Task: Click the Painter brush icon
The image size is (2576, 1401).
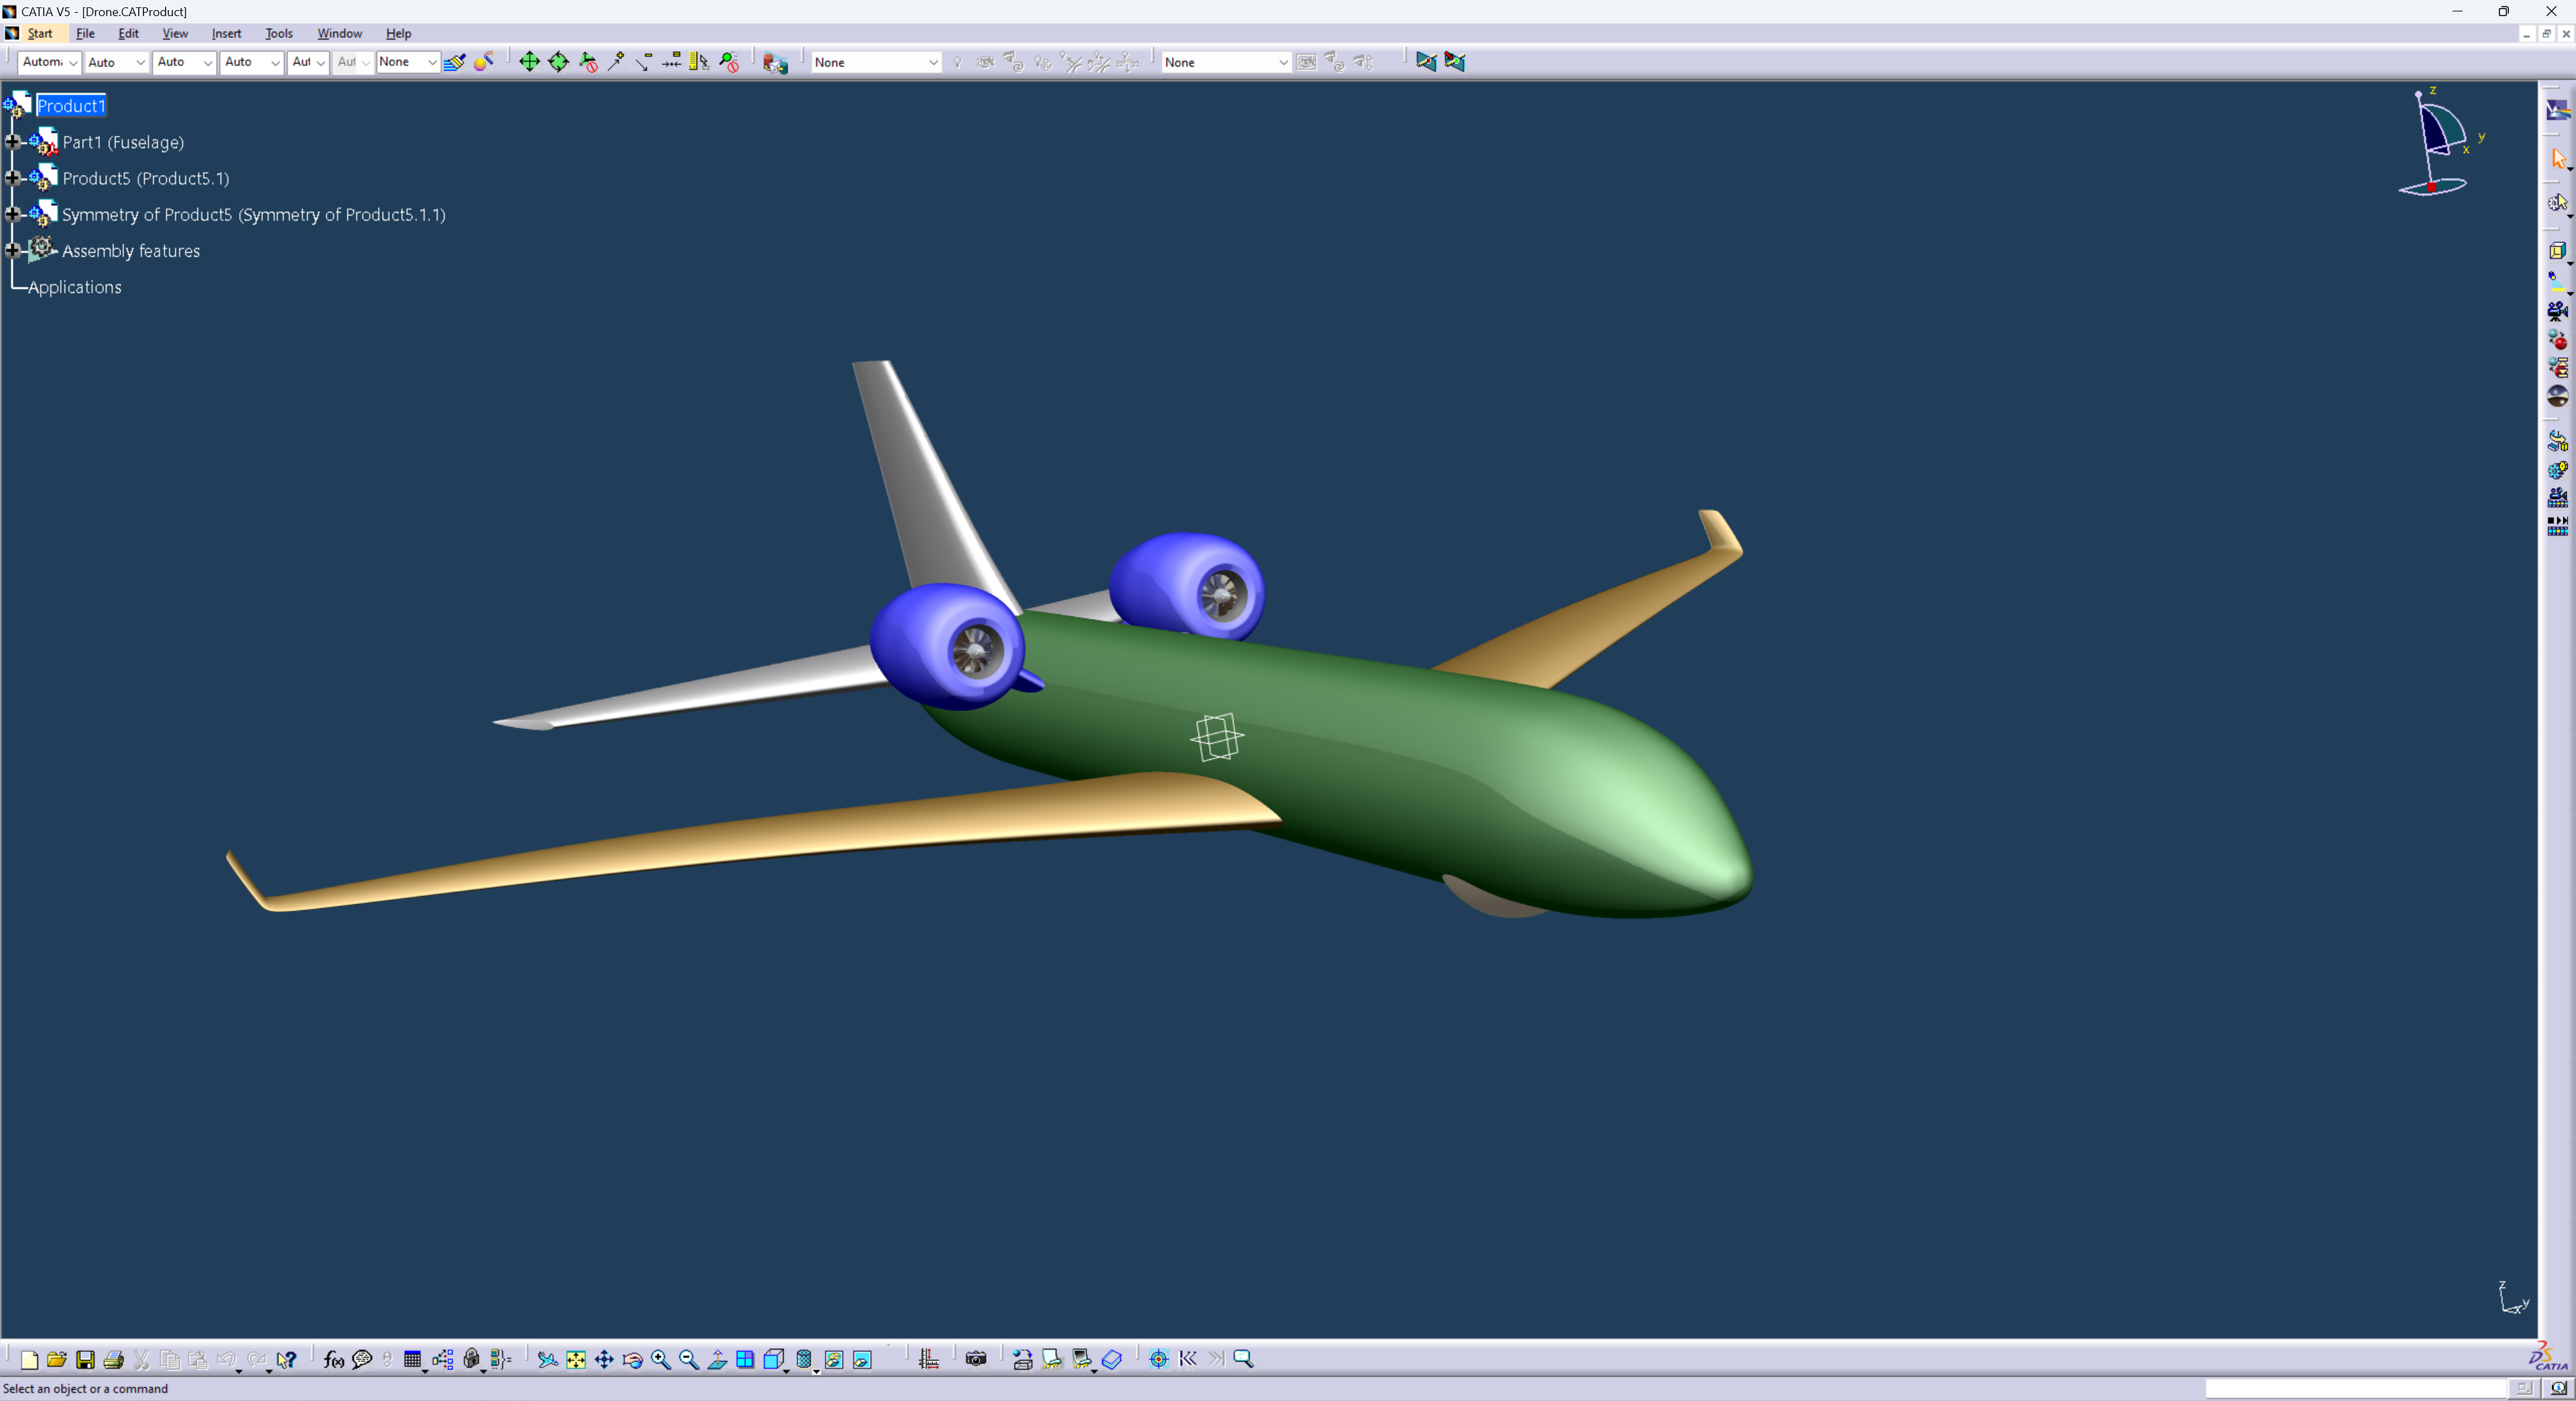Action: [x=454, y=62]
